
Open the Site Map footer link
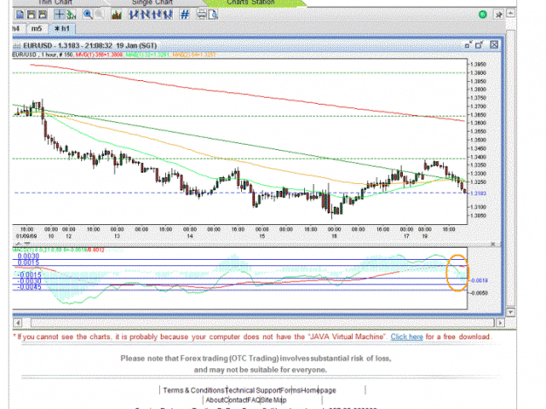pyautogui.click(x=273, y=400)
